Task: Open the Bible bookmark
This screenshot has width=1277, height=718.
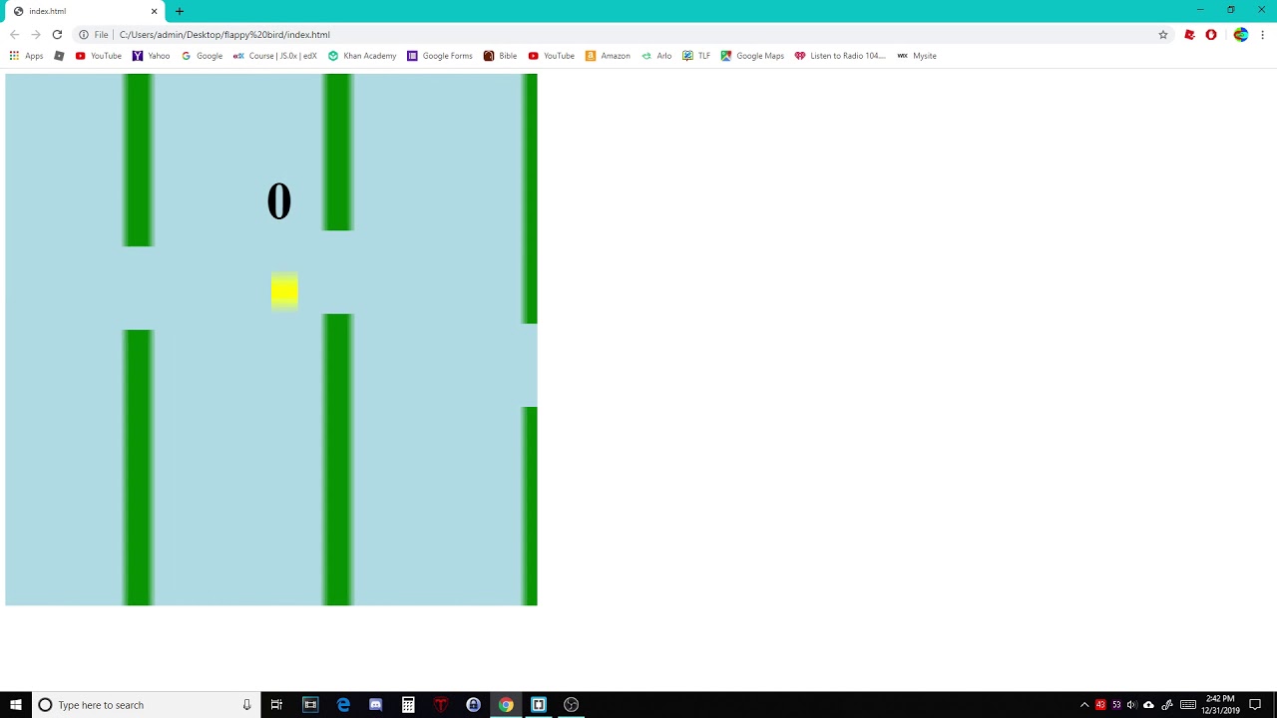Action: (500, 56)
